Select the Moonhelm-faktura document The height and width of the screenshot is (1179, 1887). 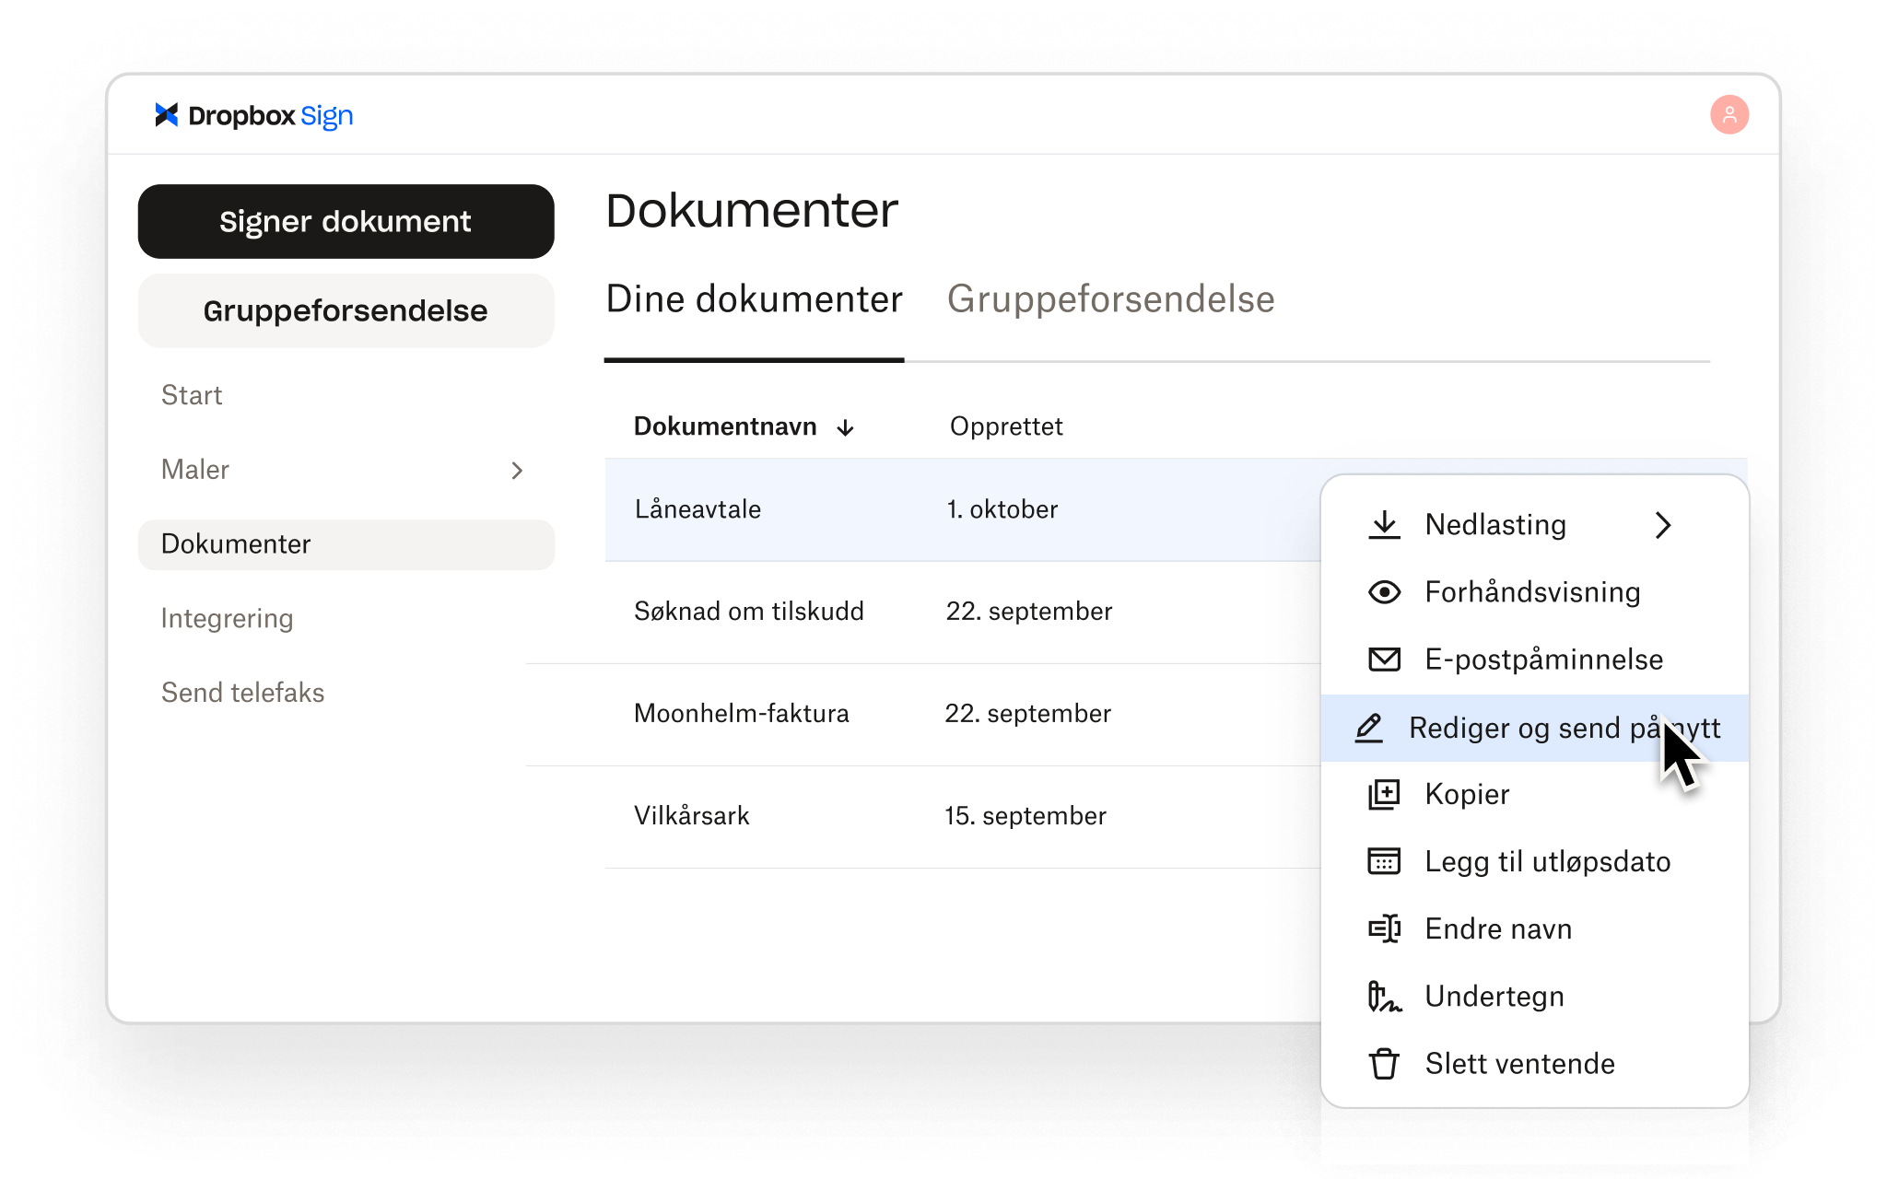(x=742, y=714)
